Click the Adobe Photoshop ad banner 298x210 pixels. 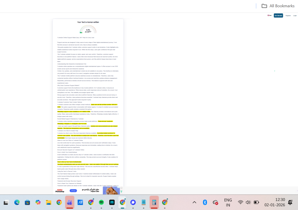click(60, 191)
